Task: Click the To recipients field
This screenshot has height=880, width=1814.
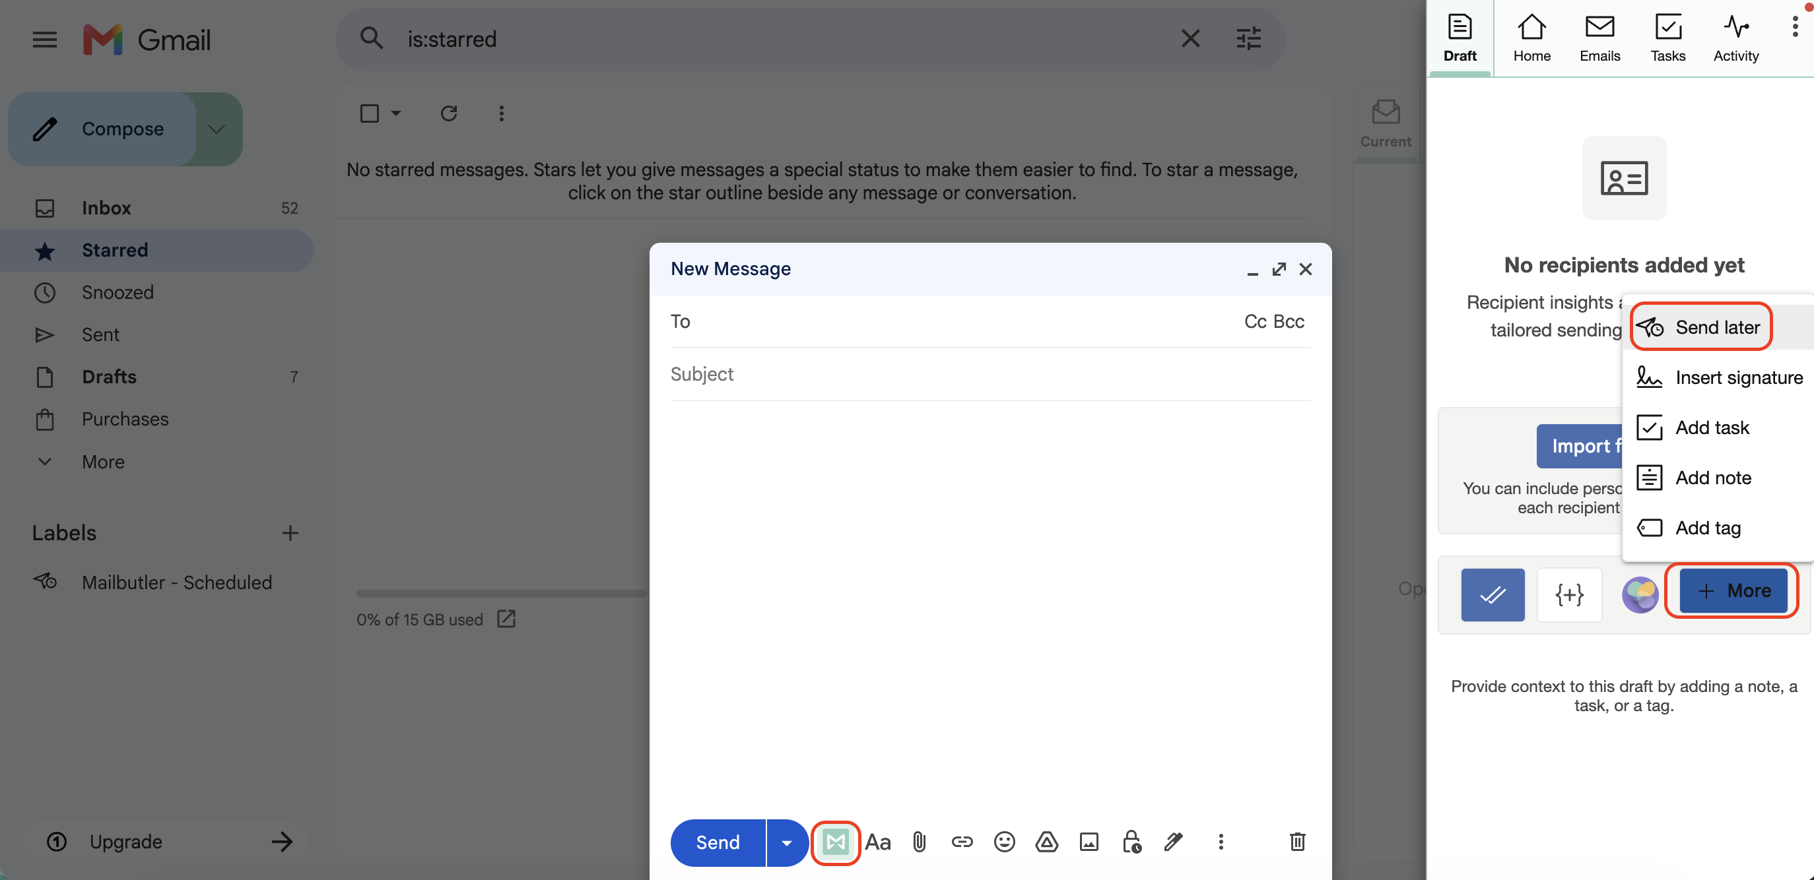Action: coord(951,321)
